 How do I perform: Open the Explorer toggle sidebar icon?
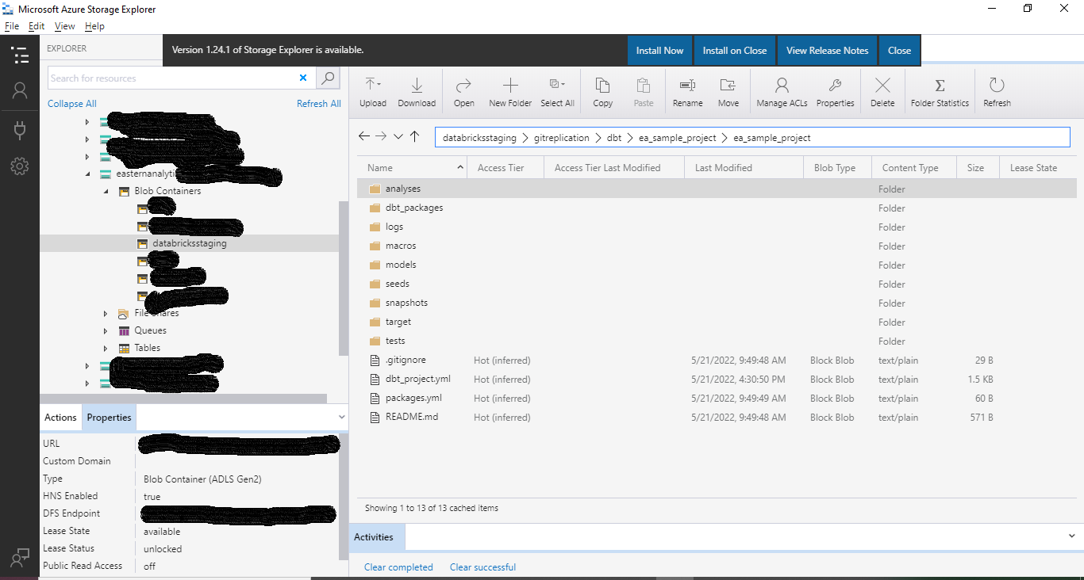[x=20, y=55]
